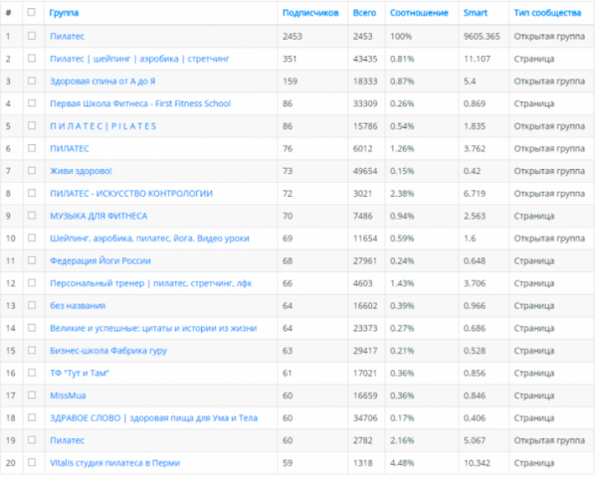Viewport: 597px width, 478px height.
Task: Open Шейпинг, аэробика, пилатес, йога. Видео уроки
Action: [149, 239]
